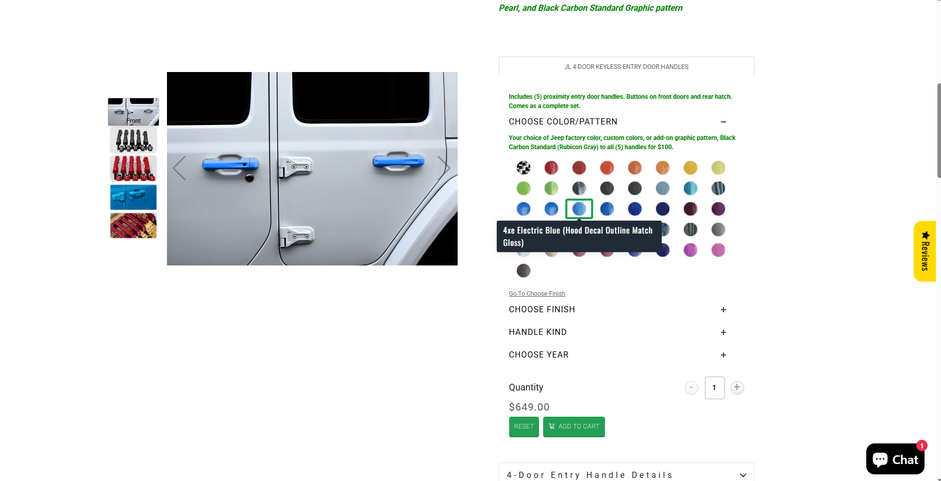Pick the bright lime green color swatch
The height and width of the screenshot is (481, 941).
pyautogui.click(x=524, y=188)
